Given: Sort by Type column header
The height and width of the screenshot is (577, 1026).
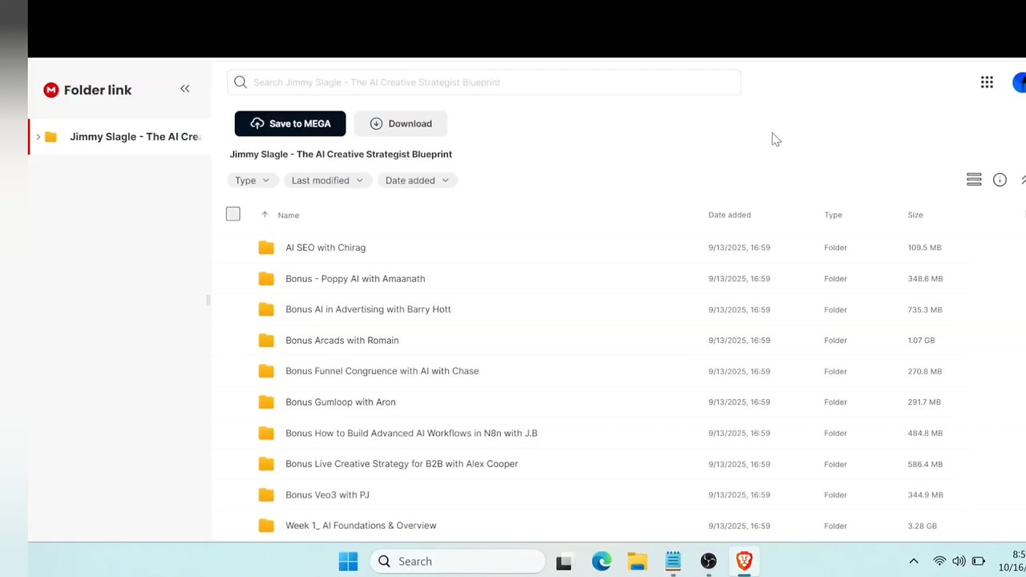Looking at the screenshot, I should [833, 215].
